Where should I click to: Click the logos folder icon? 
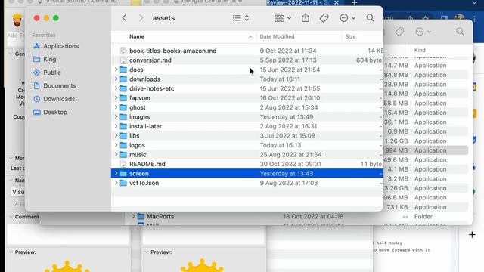(x=123, y=145)
